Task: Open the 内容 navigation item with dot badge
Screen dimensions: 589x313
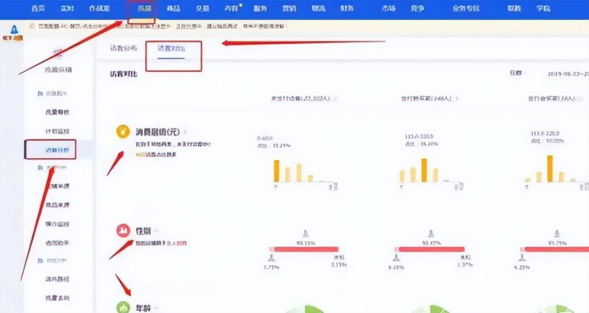Action: coord(231,8)
